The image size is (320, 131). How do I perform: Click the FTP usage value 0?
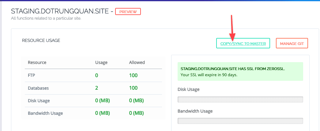point(97,75)
